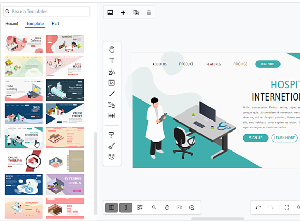Enter fullscreen with the expand icon
300x221 pixels.
coord(287,207)
